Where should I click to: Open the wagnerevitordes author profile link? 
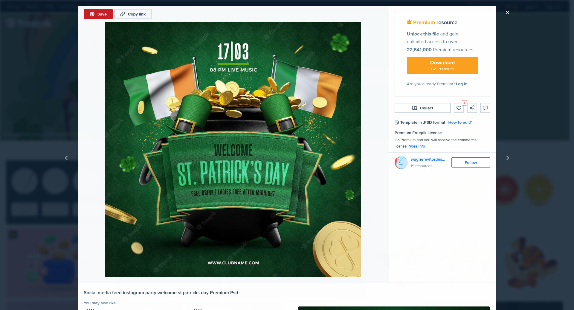click(428, 159)
